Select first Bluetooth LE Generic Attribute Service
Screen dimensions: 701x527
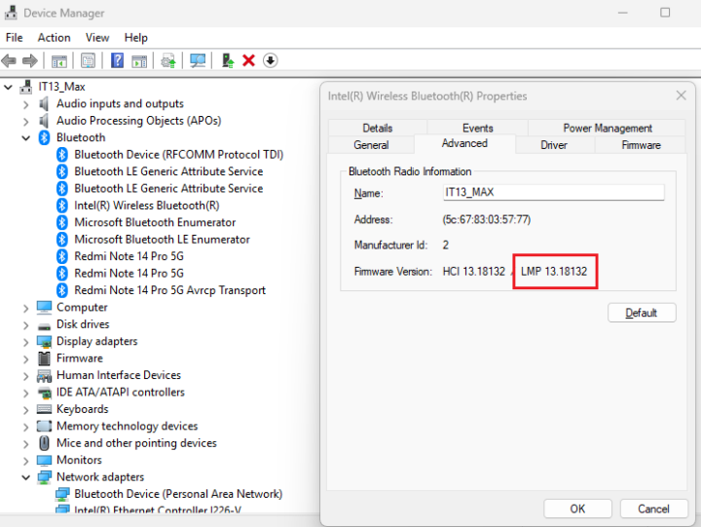168,171
